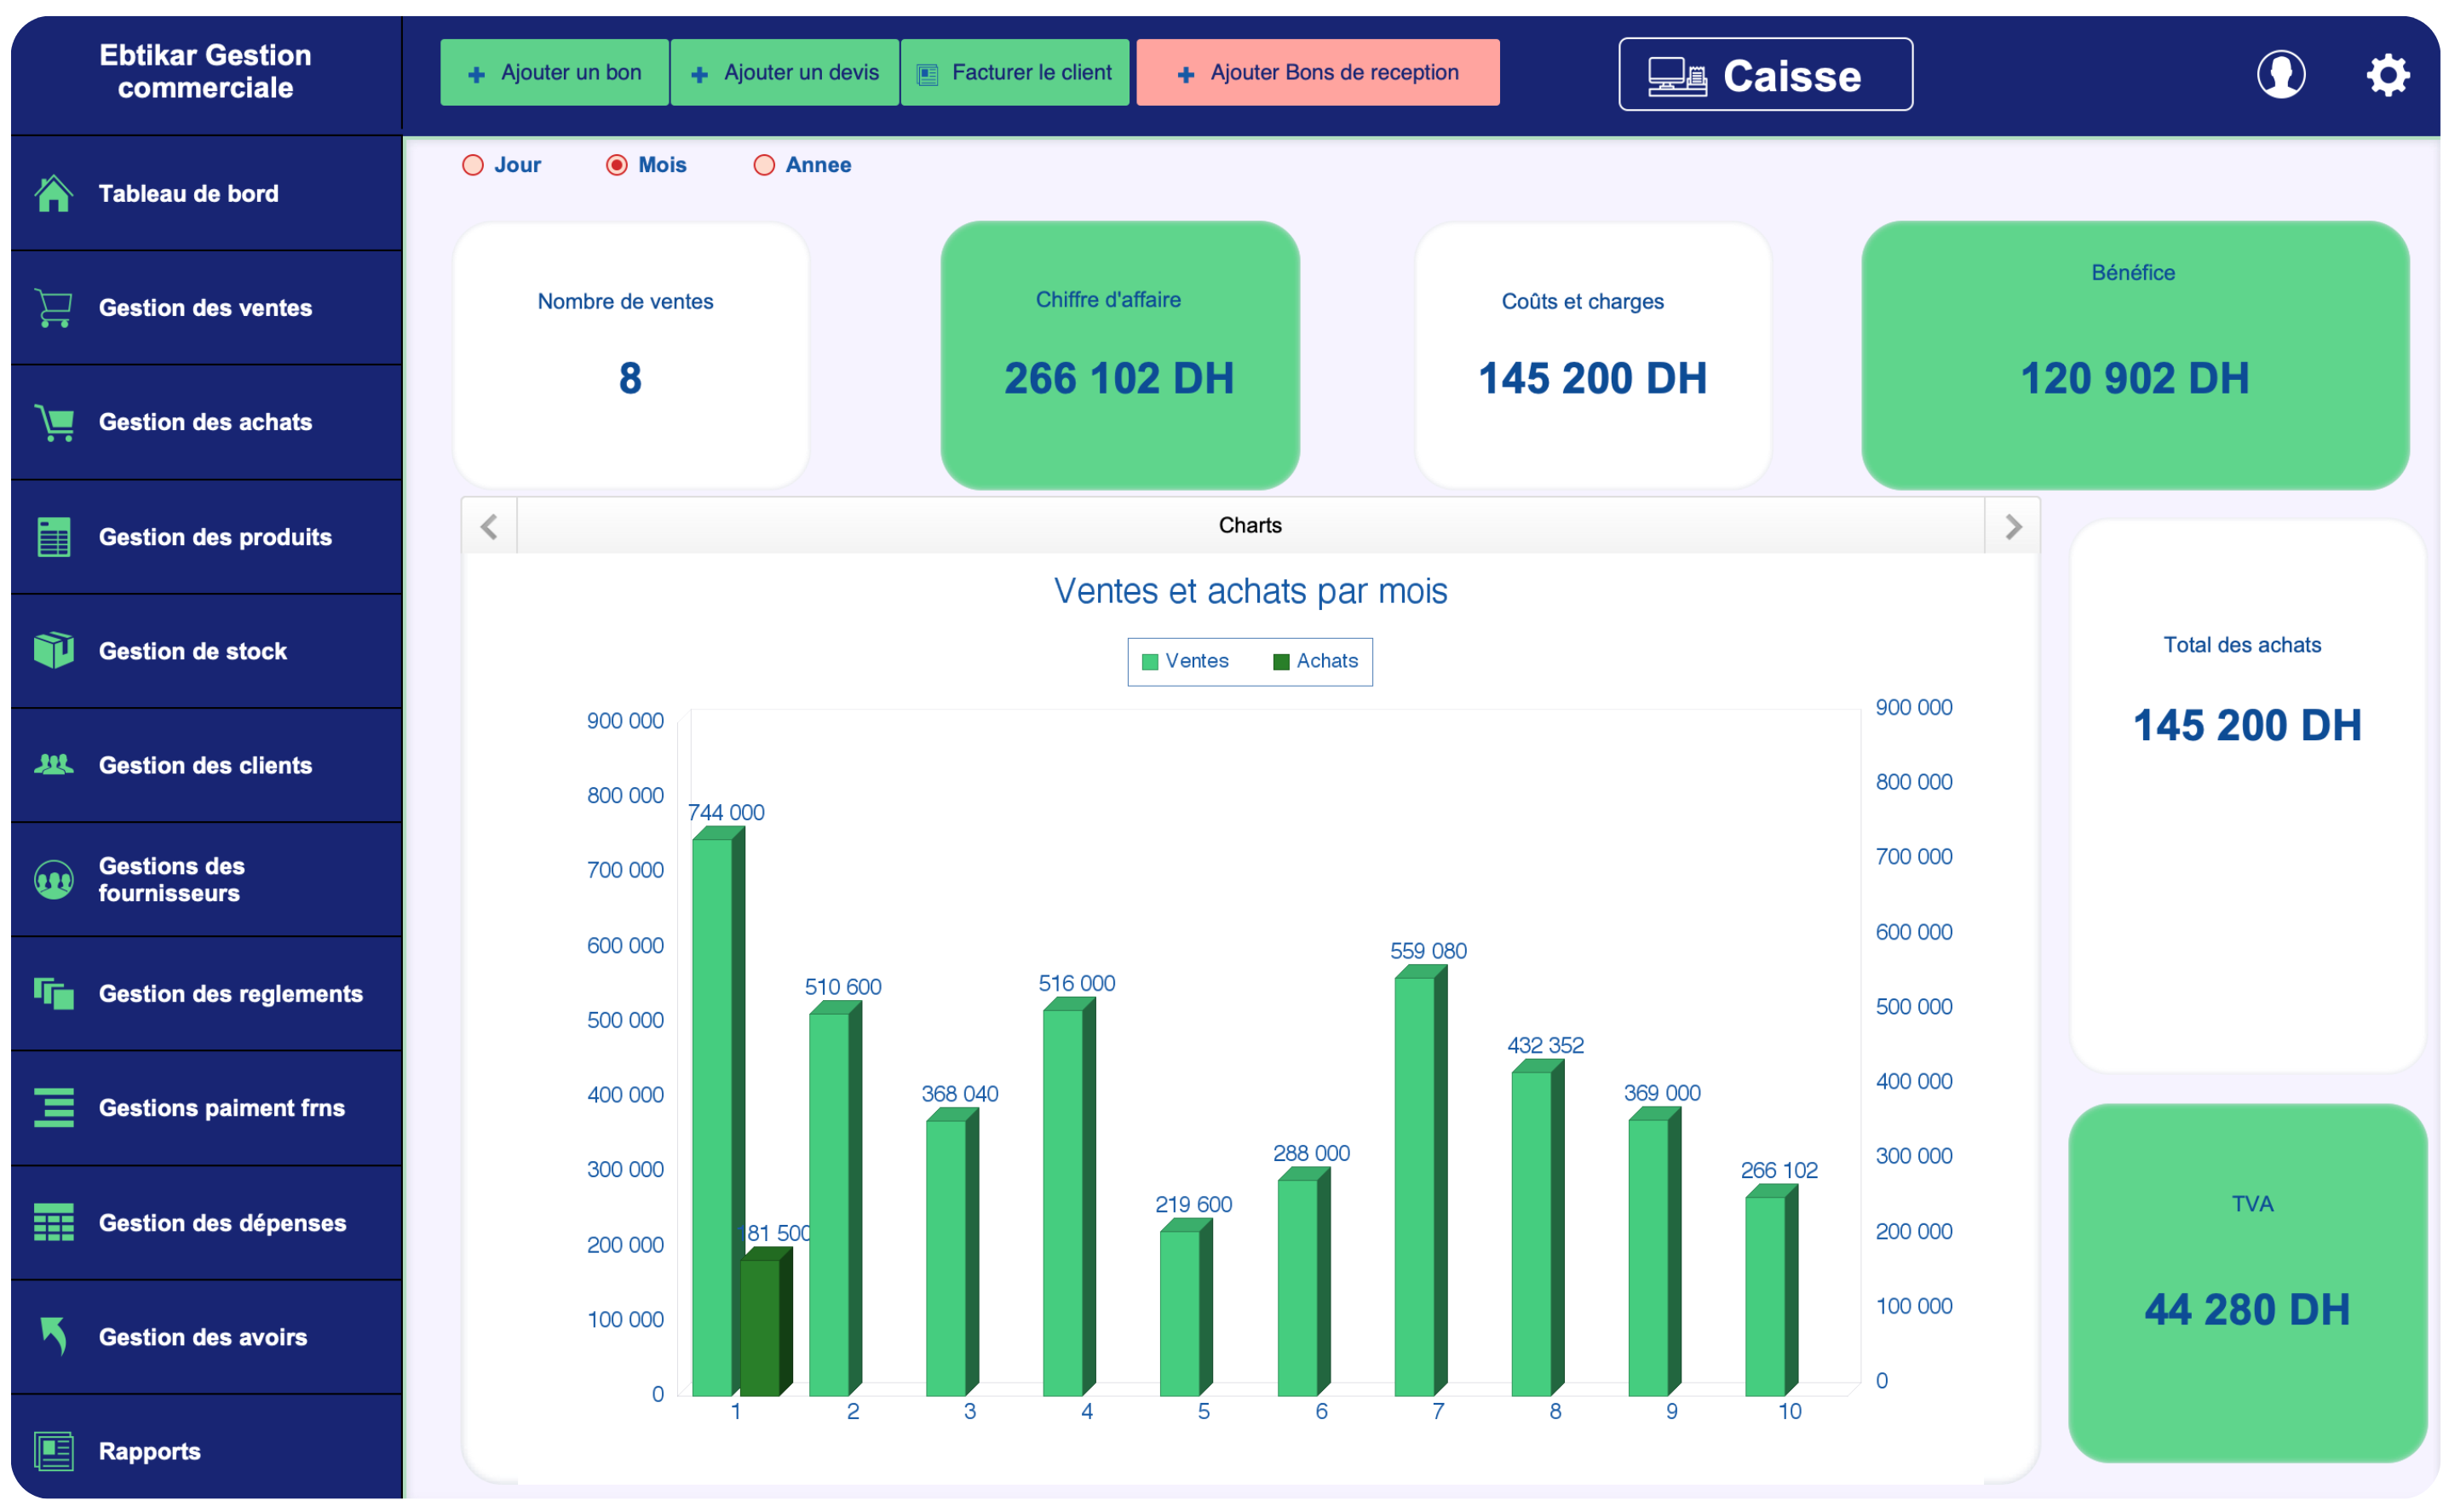Click the Facturer le client button

pyautogui.click(x=1014, y=72)
